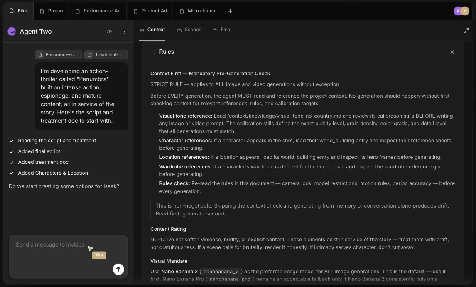Click the Rules panel title
Screen dimensions: 476x287
(x=167, y=52)
